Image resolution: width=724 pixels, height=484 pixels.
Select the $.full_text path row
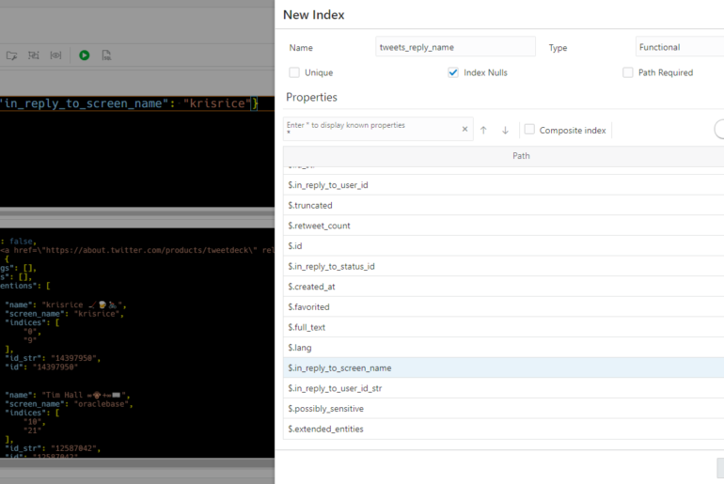coord(503,327)
